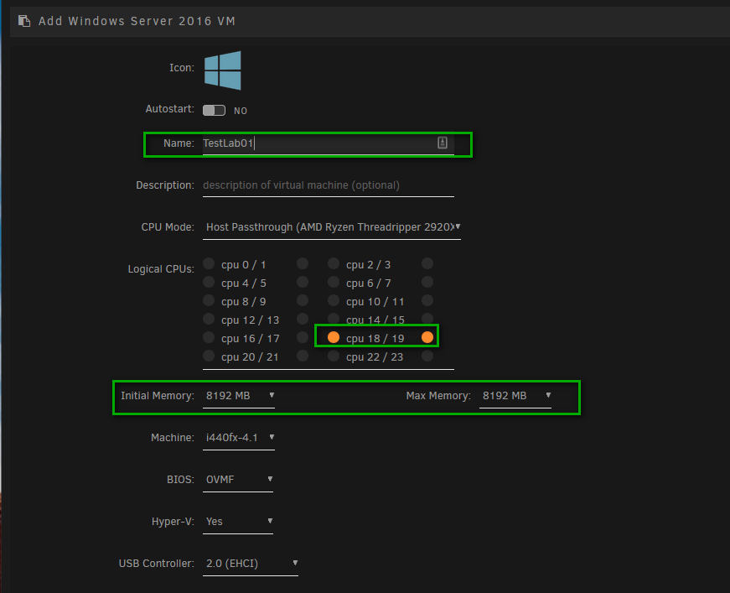Enable the cpu 10 / 11 cores
The image size is (730, 593).
point(333,300)
